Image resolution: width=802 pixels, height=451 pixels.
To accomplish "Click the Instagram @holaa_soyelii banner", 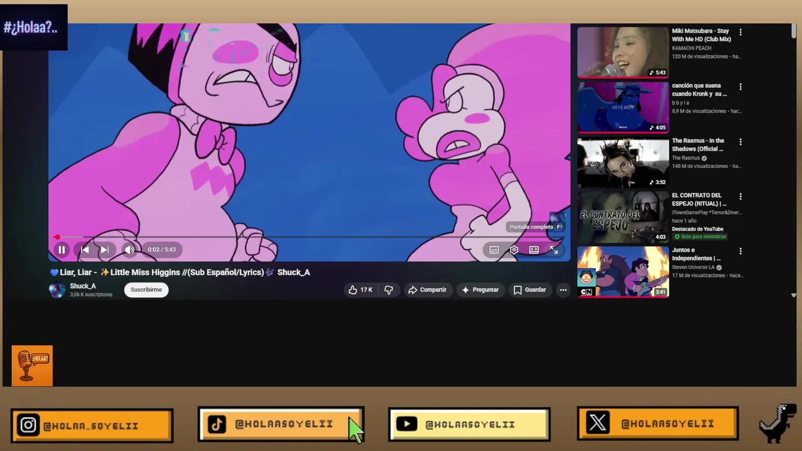I will 91,426.
